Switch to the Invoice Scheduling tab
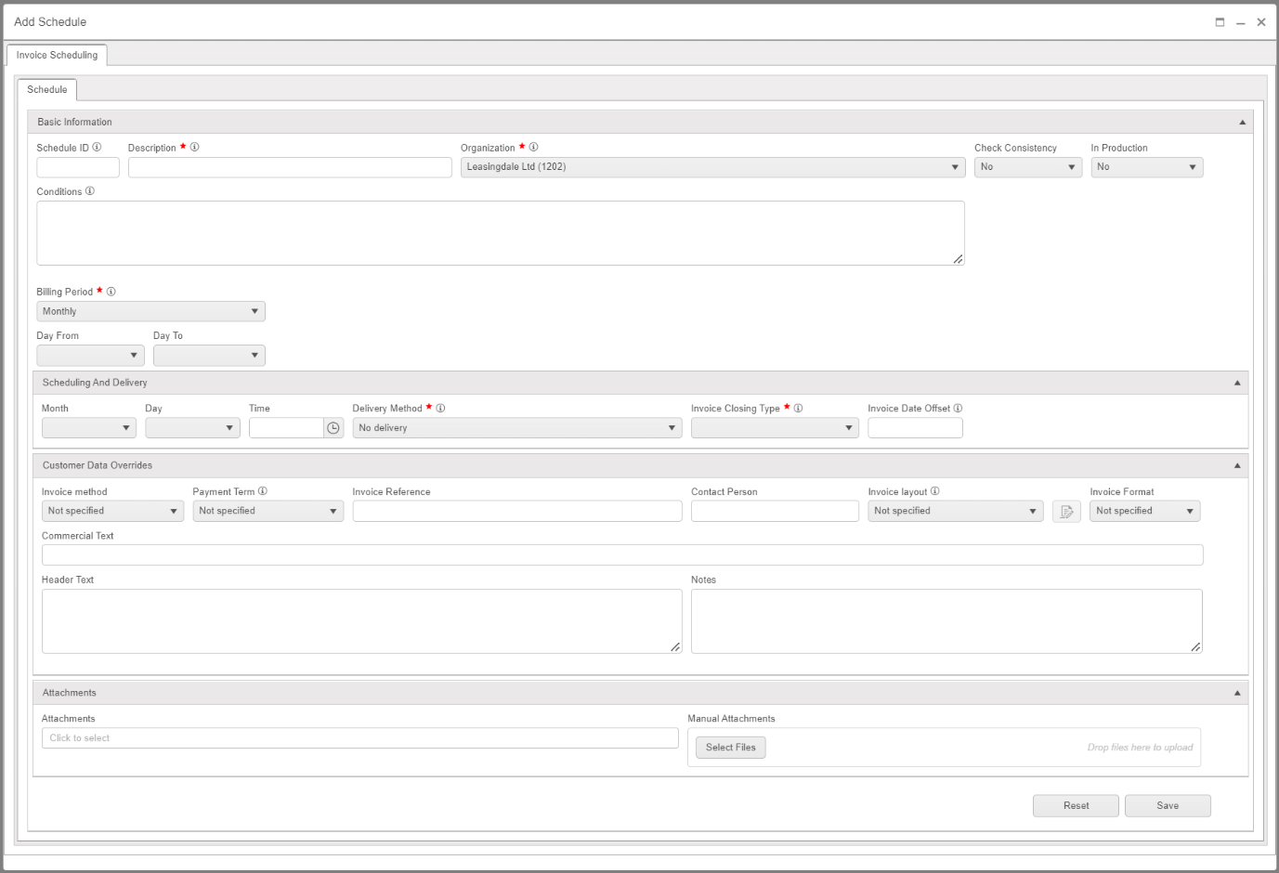This screenshot has width=1279, height=873. coord(57,55)
